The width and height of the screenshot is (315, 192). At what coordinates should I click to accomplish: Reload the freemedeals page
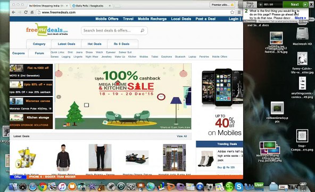tap(26, 12)
